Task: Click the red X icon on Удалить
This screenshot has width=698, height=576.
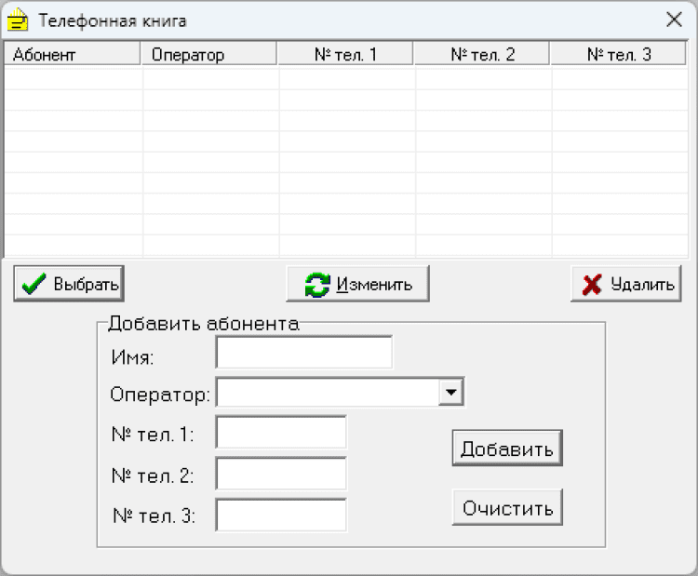Action: (592, 285)
